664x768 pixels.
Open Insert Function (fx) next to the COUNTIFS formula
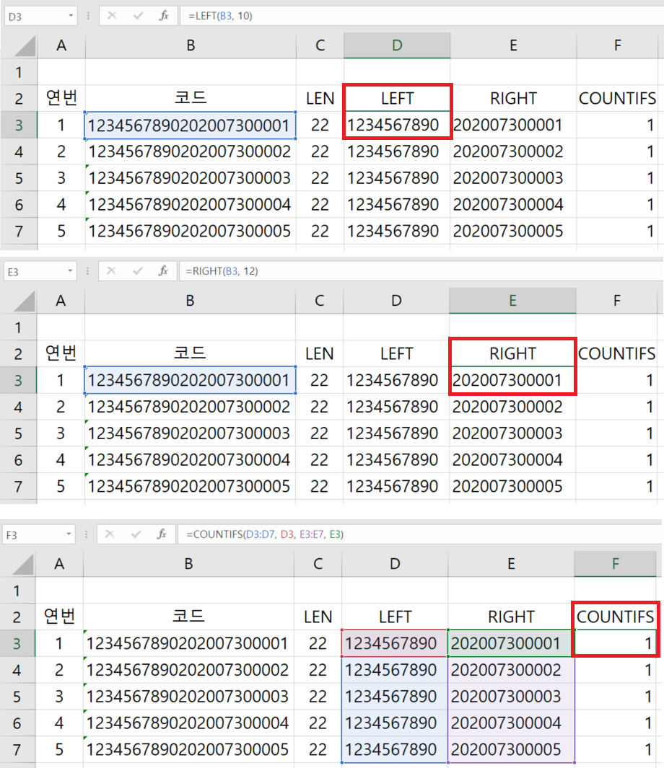pos(162,534)
